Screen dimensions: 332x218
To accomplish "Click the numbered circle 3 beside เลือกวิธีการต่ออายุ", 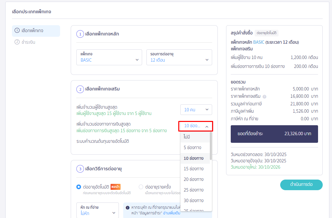I will (80, 169).
